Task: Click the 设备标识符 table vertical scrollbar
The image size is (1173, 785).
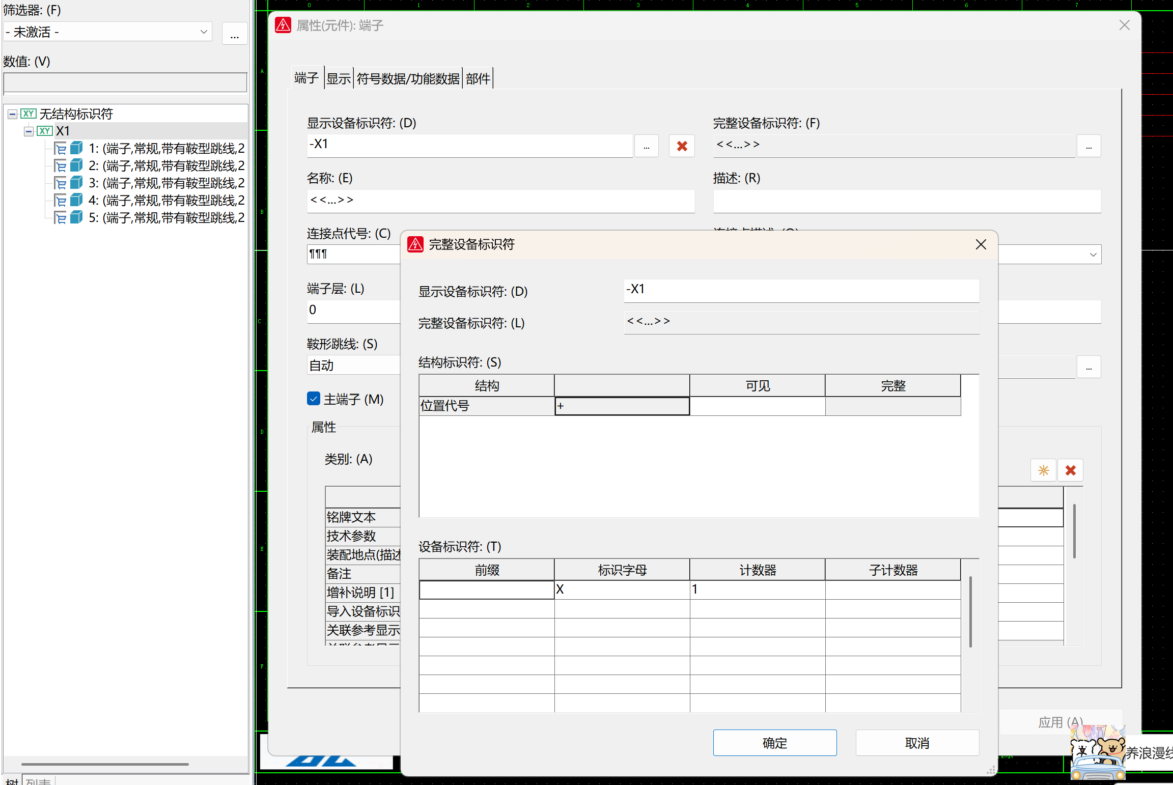Action: click(x=970, y=611)
